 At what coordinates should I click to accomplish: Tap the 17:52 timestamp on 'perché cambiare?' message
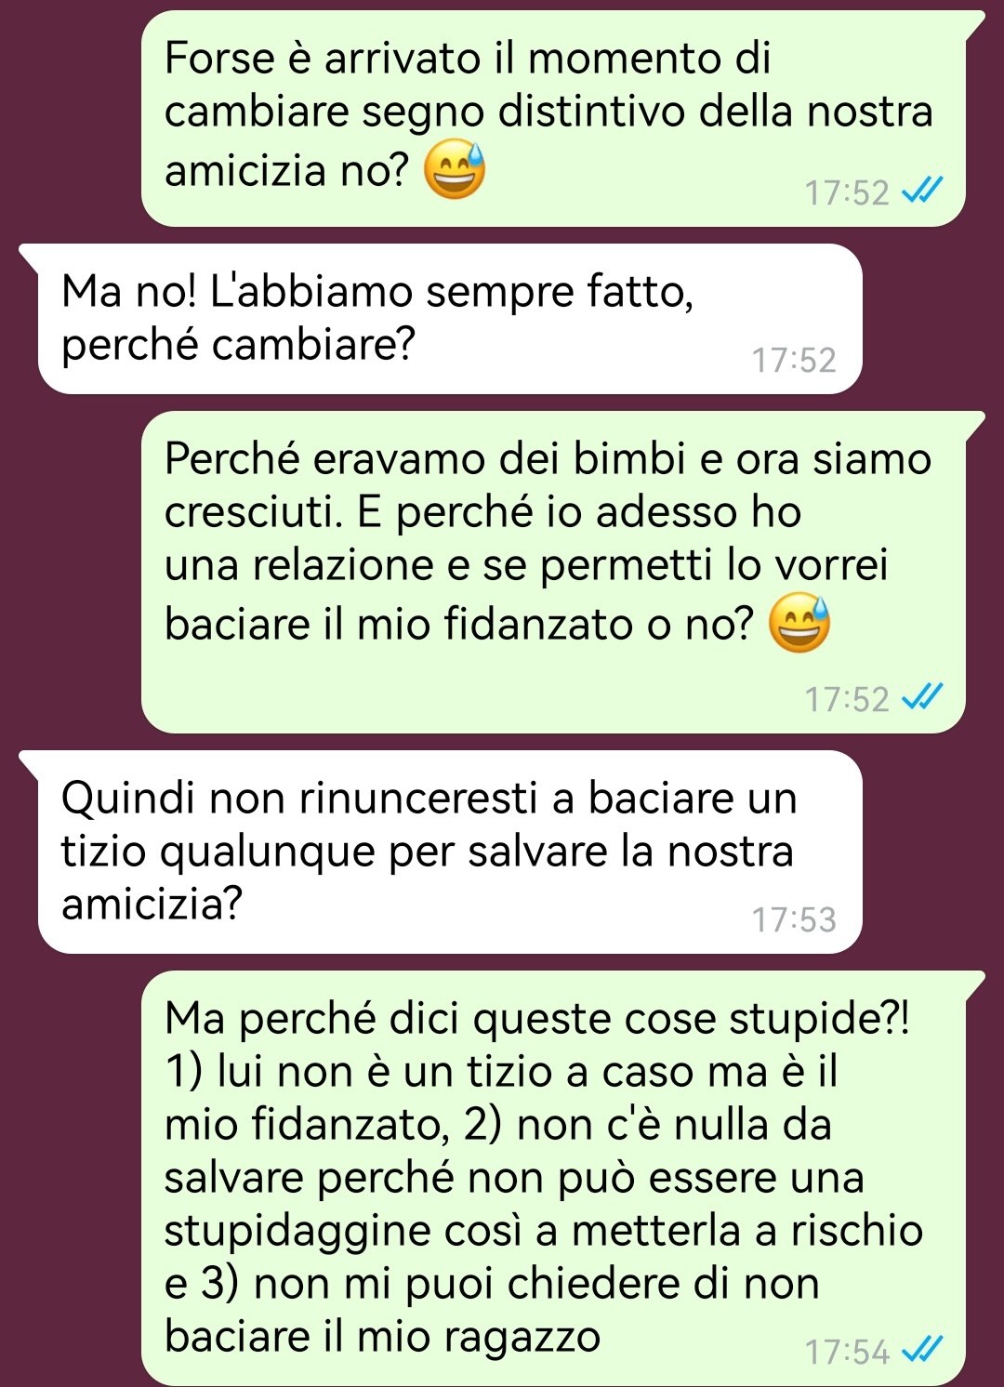point(794,360)
